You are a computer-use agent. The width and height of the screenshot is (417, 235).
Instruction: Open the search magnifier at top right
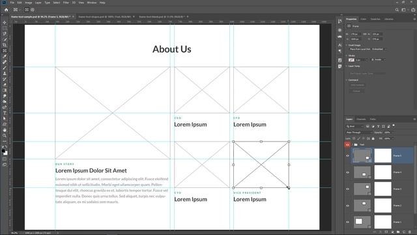[x=397, y=10]
